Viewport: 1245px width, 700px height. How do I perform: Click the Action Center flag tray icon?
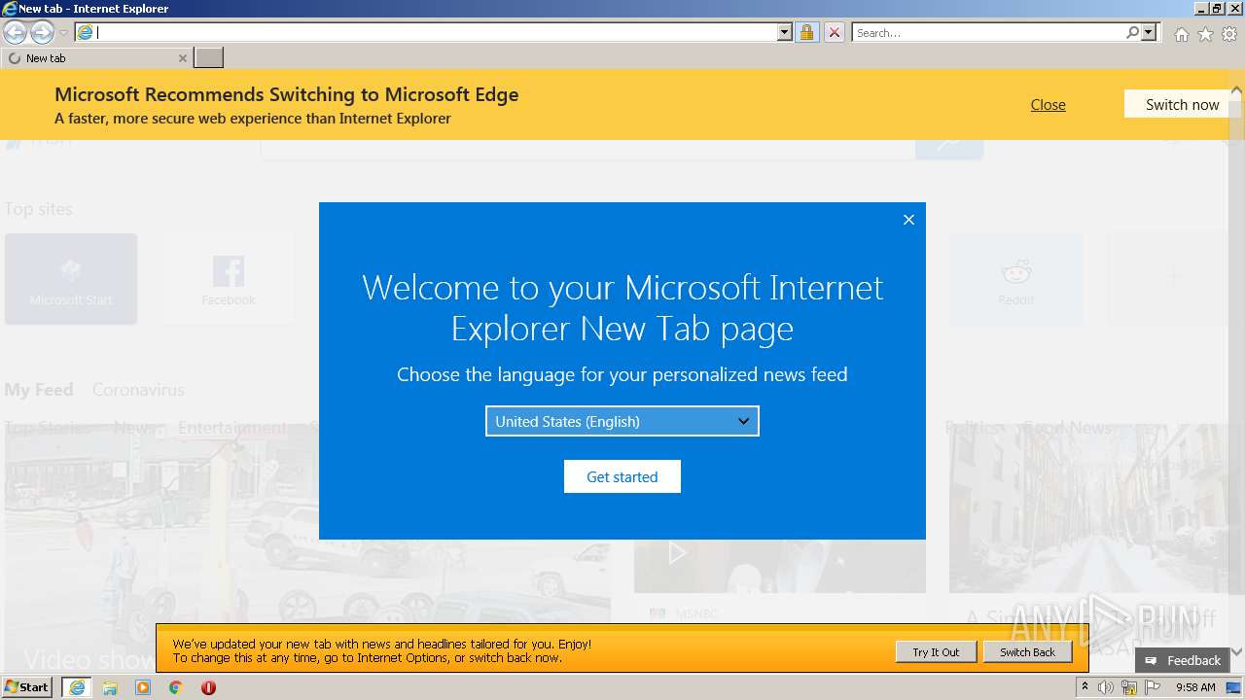pos(1153,687)
